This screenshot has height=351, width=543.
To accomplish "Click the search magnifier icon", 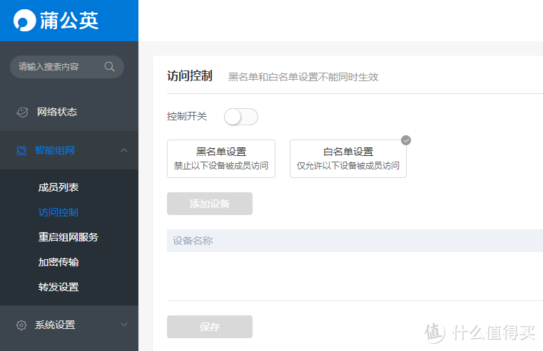I will (109, 67).
